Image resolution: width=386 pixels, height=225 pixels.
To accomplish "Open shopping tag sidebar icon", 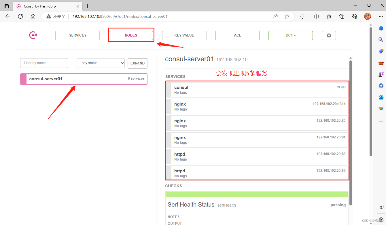I will 381,51.
